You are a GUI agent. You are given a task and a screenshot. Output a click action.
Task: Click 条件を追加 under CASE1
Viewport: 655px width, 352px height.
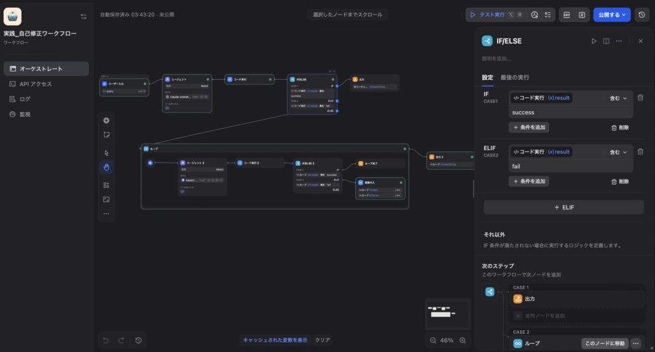point(529,127)
